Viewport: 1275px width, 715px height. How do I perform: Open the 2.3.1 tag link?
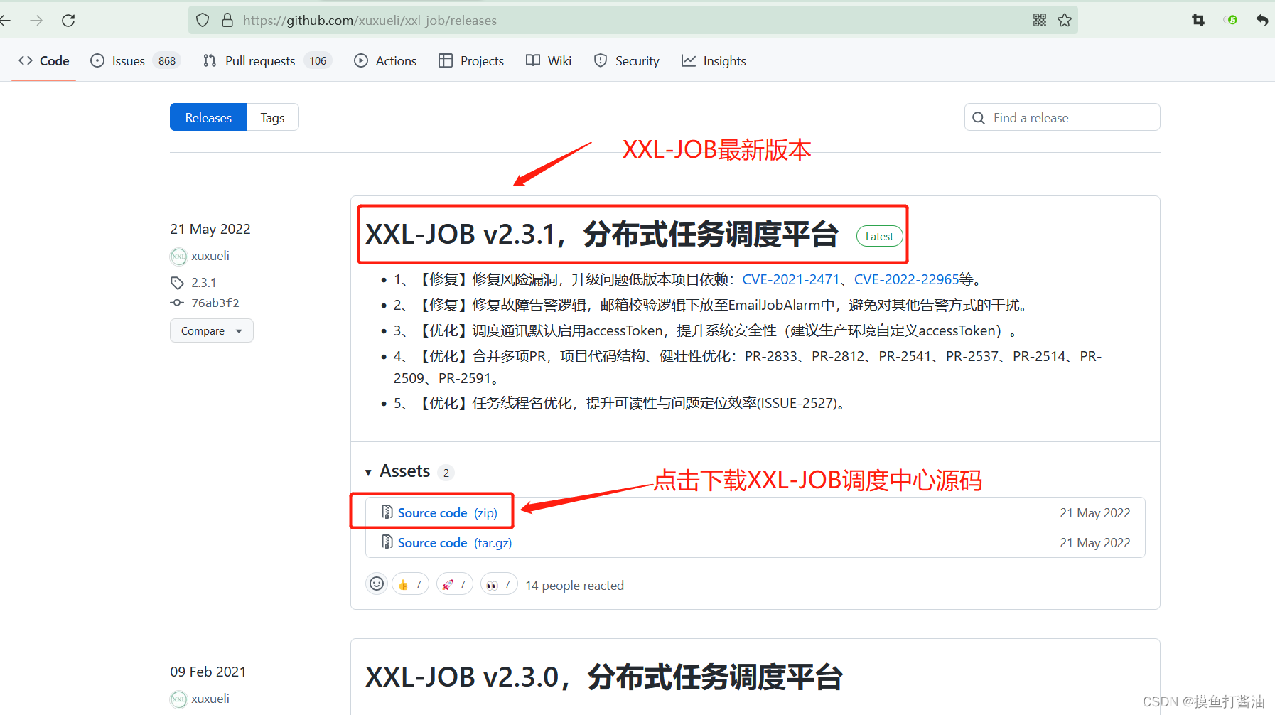click(x=203, y=283)
